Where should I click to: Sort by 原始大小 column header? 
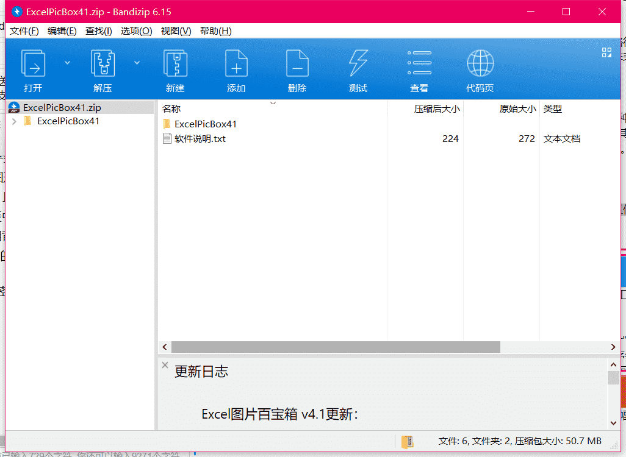coord(517,109)
